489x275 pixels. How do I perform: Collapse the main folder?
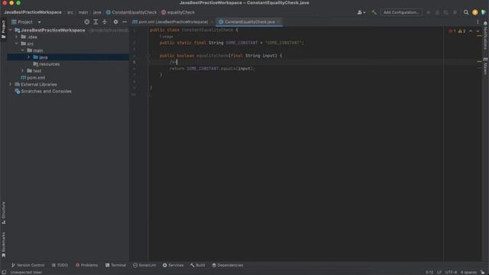[22, 50]
